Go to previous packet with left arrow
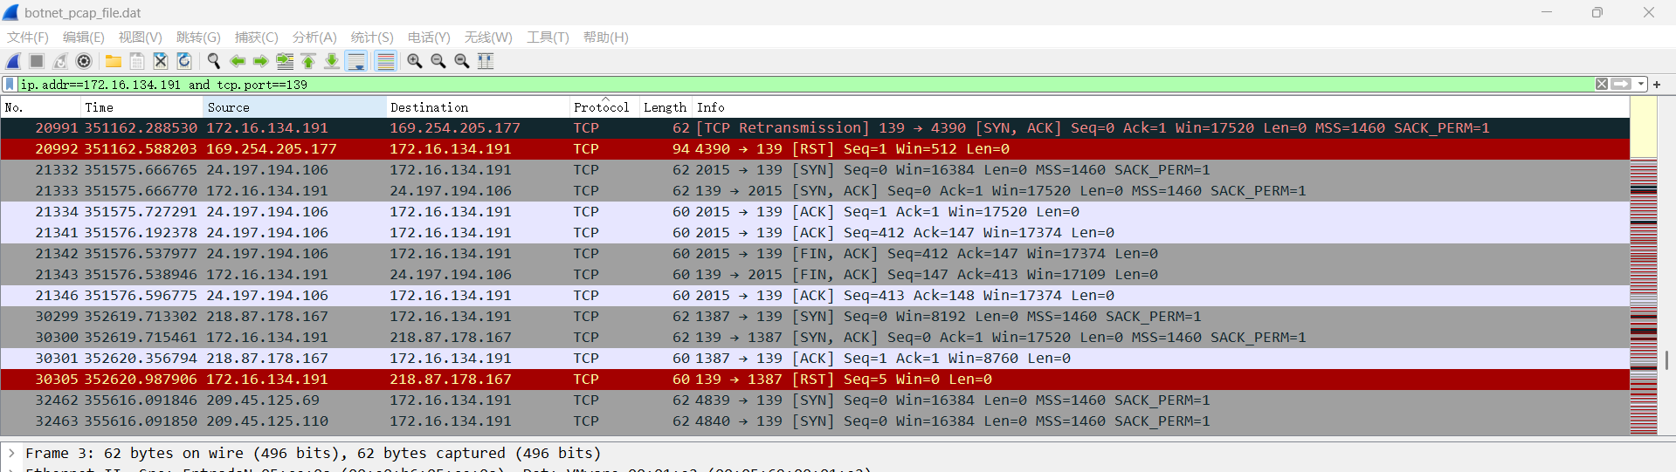 (237, 61)
